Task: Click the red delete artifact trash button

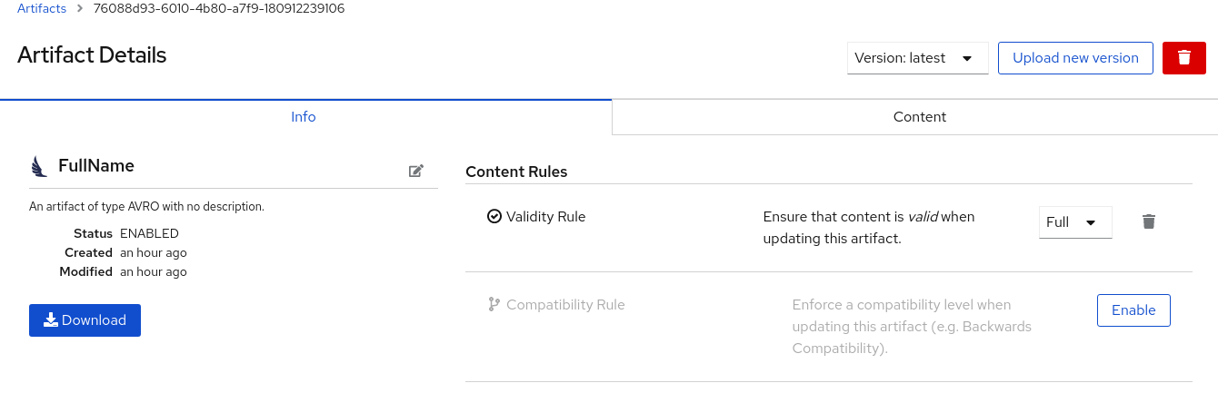Action: pyautogui.click(x=1183, y=58)
